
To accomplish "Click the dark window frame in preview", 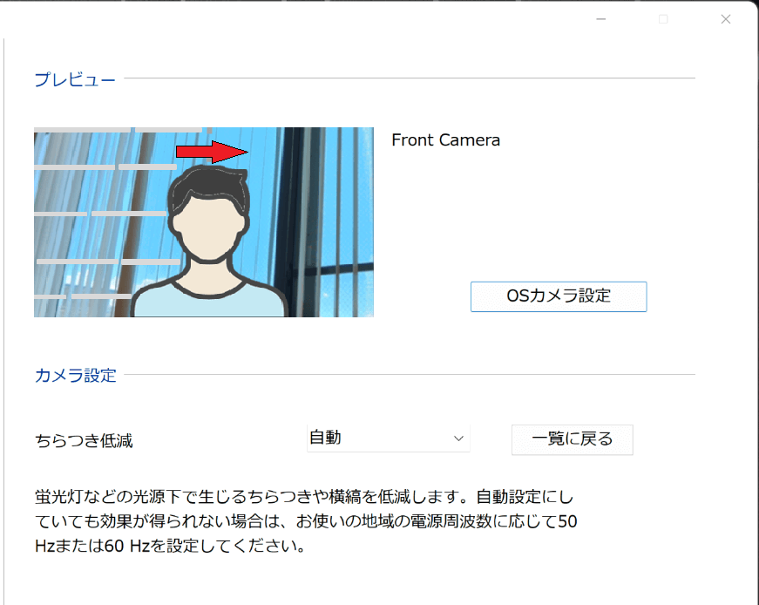I will [x=290, y=222].
